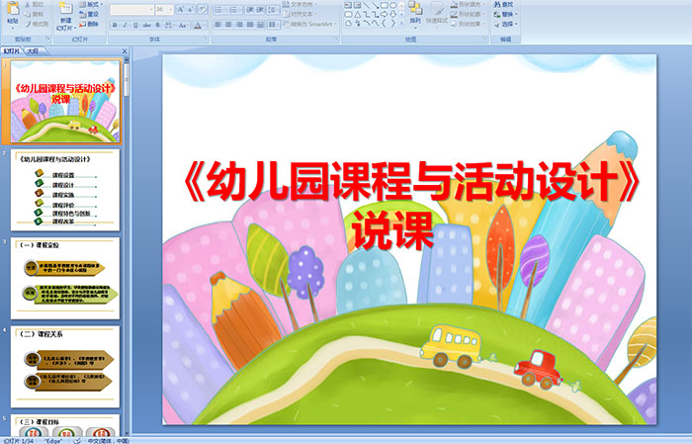Toggle center text alignment
The width and height of the screenshot is (692, 444).
[x=228, y=25]
